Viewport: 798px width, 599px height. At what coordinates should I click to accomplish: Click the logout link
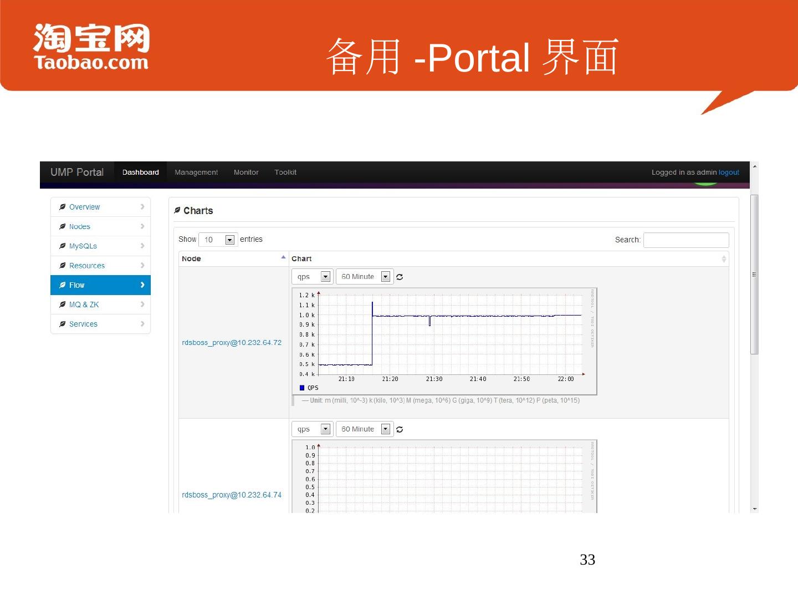729,172
